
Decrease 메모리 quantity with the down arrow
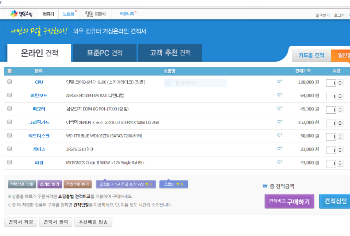(x=340, y=112)
